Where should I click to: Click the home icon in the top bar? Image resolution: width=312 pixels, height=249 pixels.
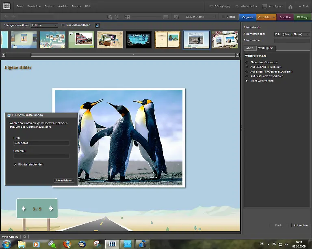[x=290, y=6]
